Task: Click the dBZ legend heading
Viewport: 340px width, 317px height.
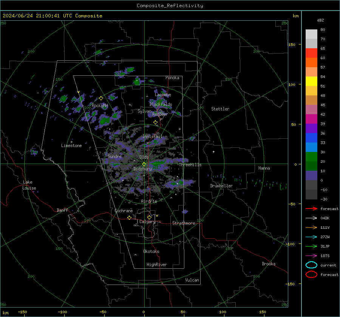Action: [320, 20]
